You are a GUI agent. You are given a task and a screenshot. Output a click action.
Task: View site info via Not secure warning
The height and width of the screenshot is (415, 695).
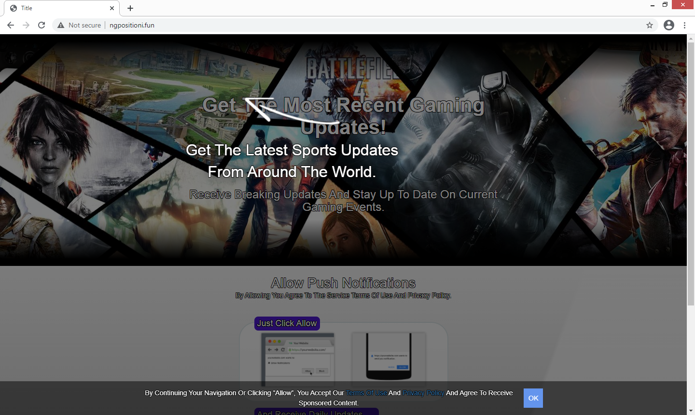coord(79,25)
